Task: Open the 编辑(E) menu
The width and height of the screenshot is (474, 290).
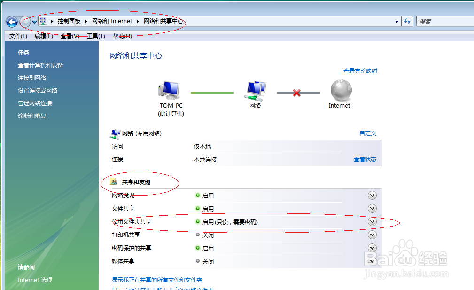Action: 44,36
